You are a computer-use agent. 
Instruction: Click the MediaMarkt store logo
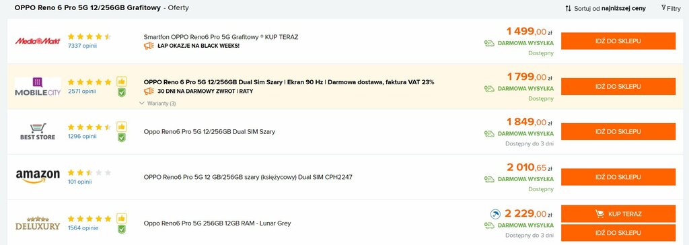click(38, 41)
